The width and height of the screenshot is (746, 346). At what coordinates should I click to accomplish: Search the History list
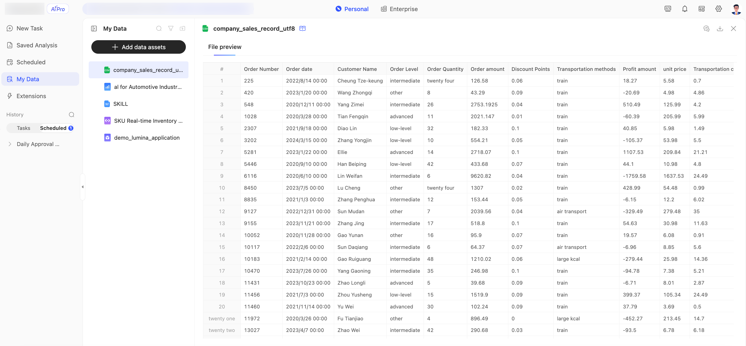click(x=71, y=115)
